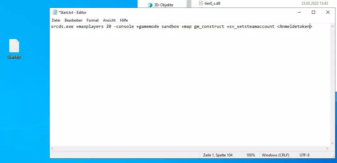Image resolution: width=337 pixels, height=163 pixels.
Task: Open the Hilfe menu
Action: 124,20
